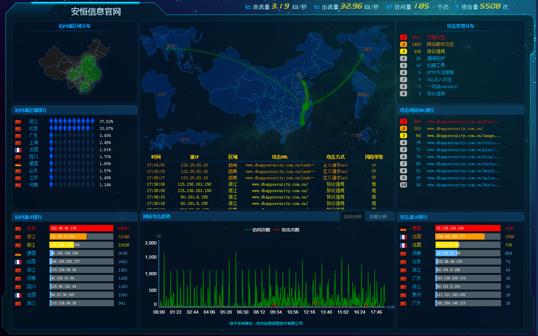Toggle the 访问次数 legend series

257,230
